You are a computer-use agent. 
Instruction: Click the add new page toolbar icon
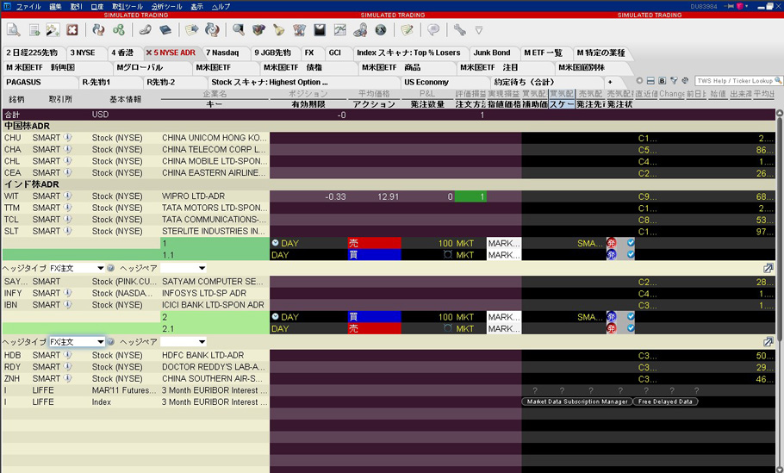(34, 30)
